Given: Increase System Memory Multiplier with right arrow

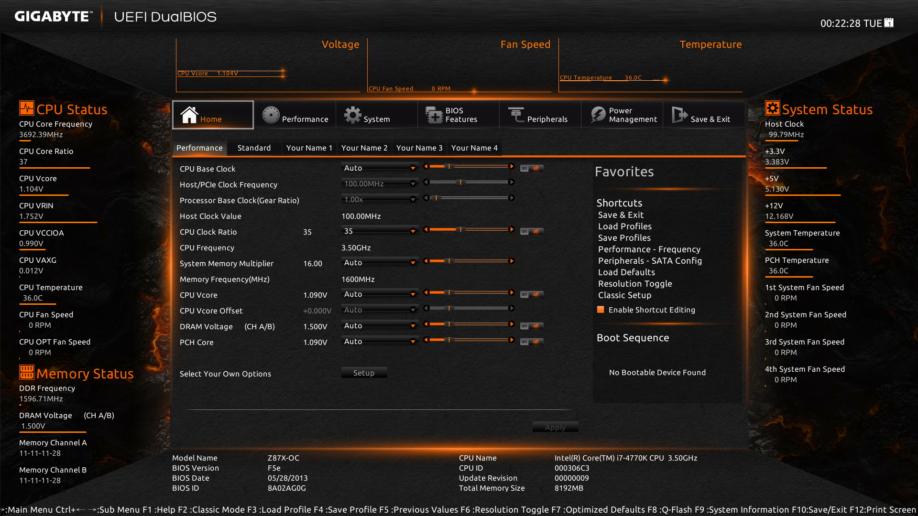Looking at the screenshot, I should coord(512,261).
